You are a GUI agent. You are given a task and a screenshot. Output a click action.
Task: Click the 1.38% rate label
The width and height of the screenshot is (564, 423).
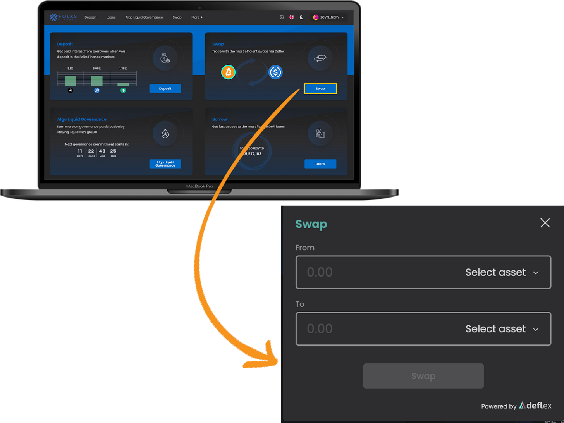123,69
